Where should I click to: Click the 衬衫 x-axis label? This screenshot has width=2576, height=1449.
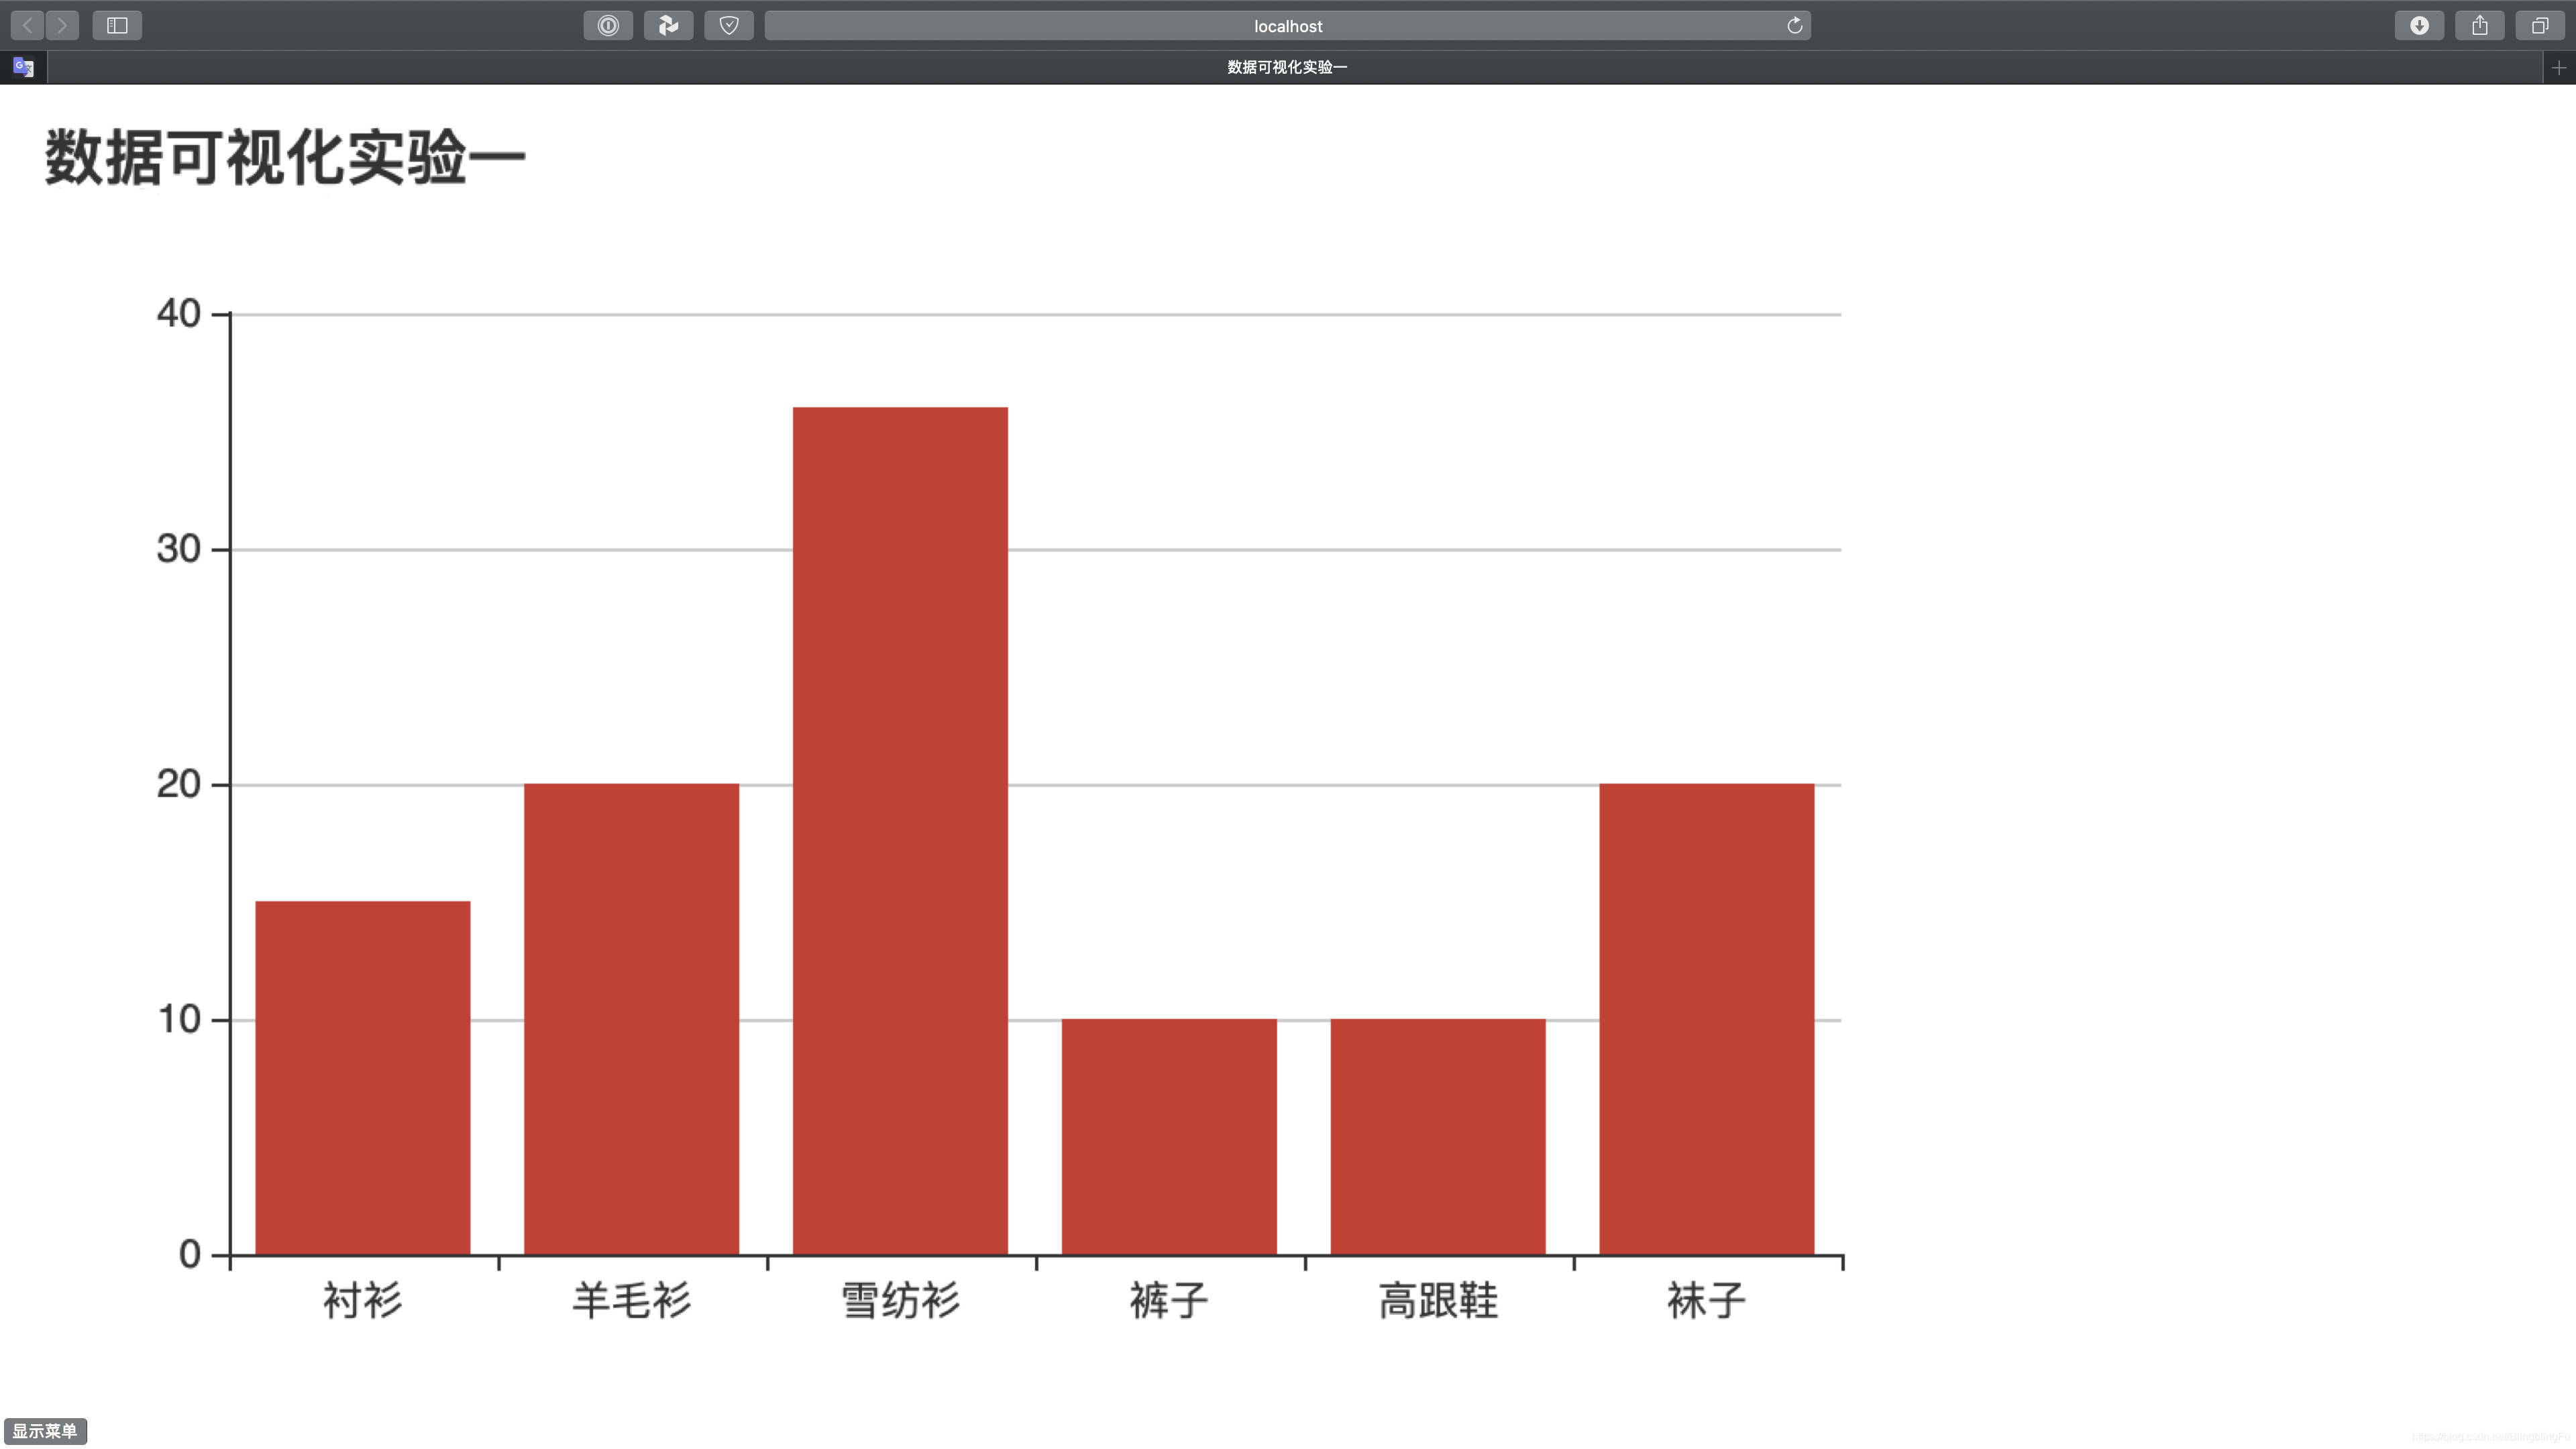tap(363, 1301)
